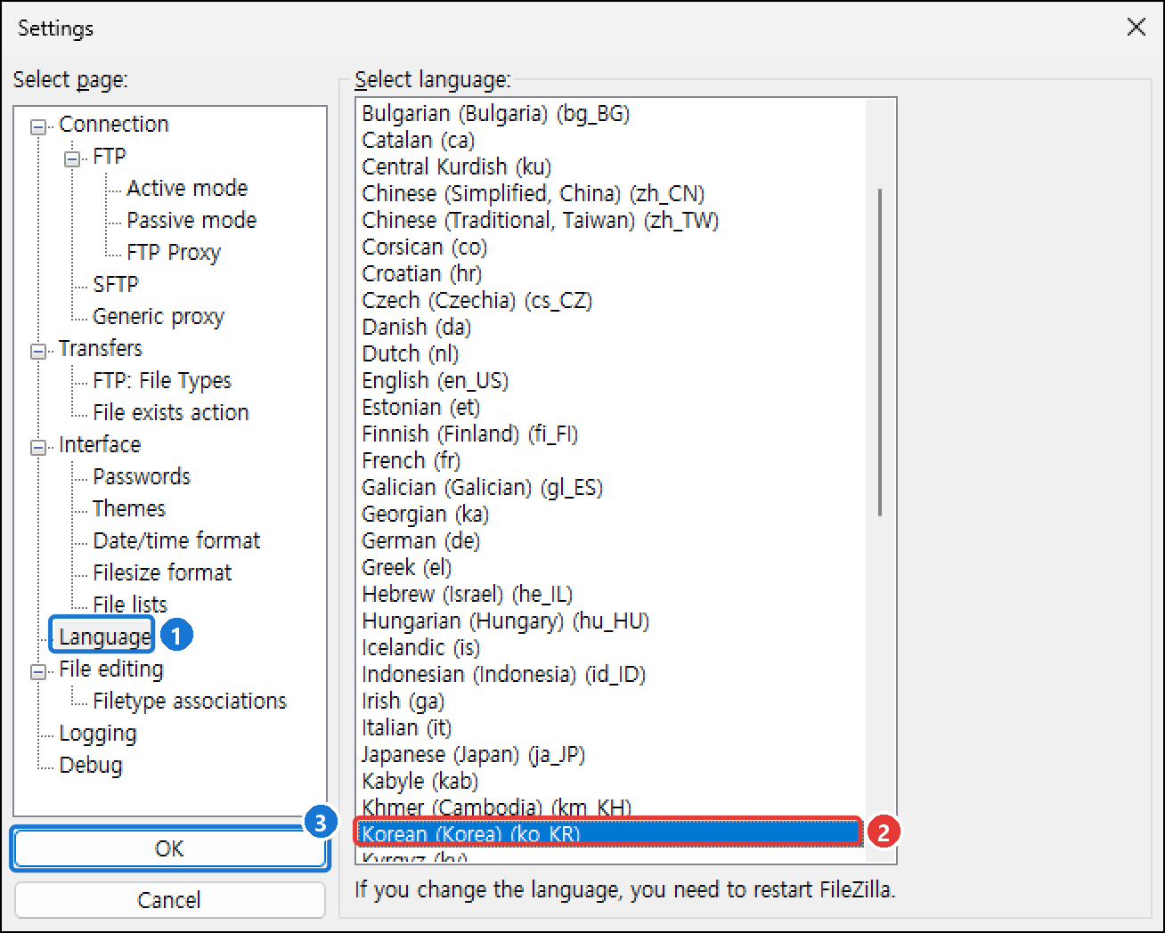Collapse the File editing tree node
The height and width of the screenshot is (933, 1165).
click(x=38, y=672)
